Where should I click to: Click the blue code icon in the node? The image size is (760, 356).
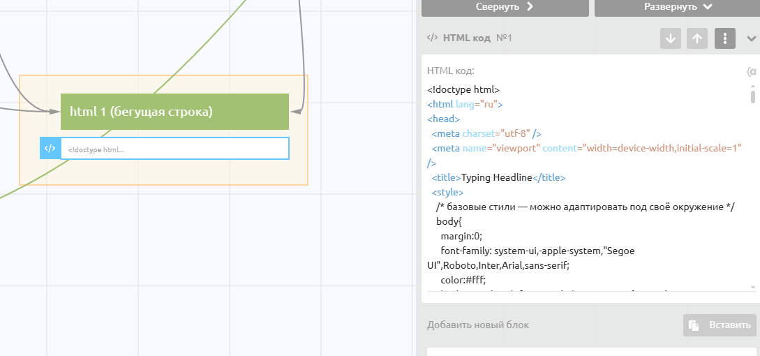click(50, 148)
